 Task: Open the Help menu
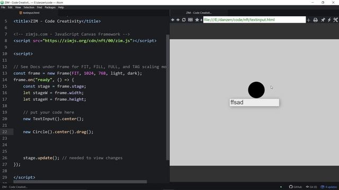pos(61,7)
